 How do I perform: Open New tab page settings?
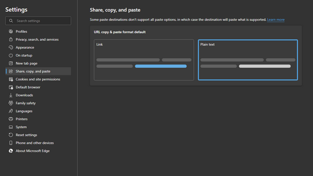(26, 63)
